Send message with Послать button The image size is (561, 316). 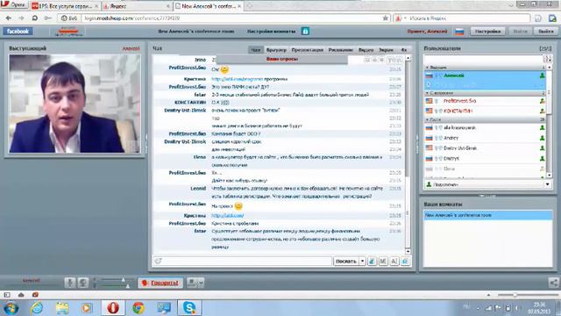(345, 262)
